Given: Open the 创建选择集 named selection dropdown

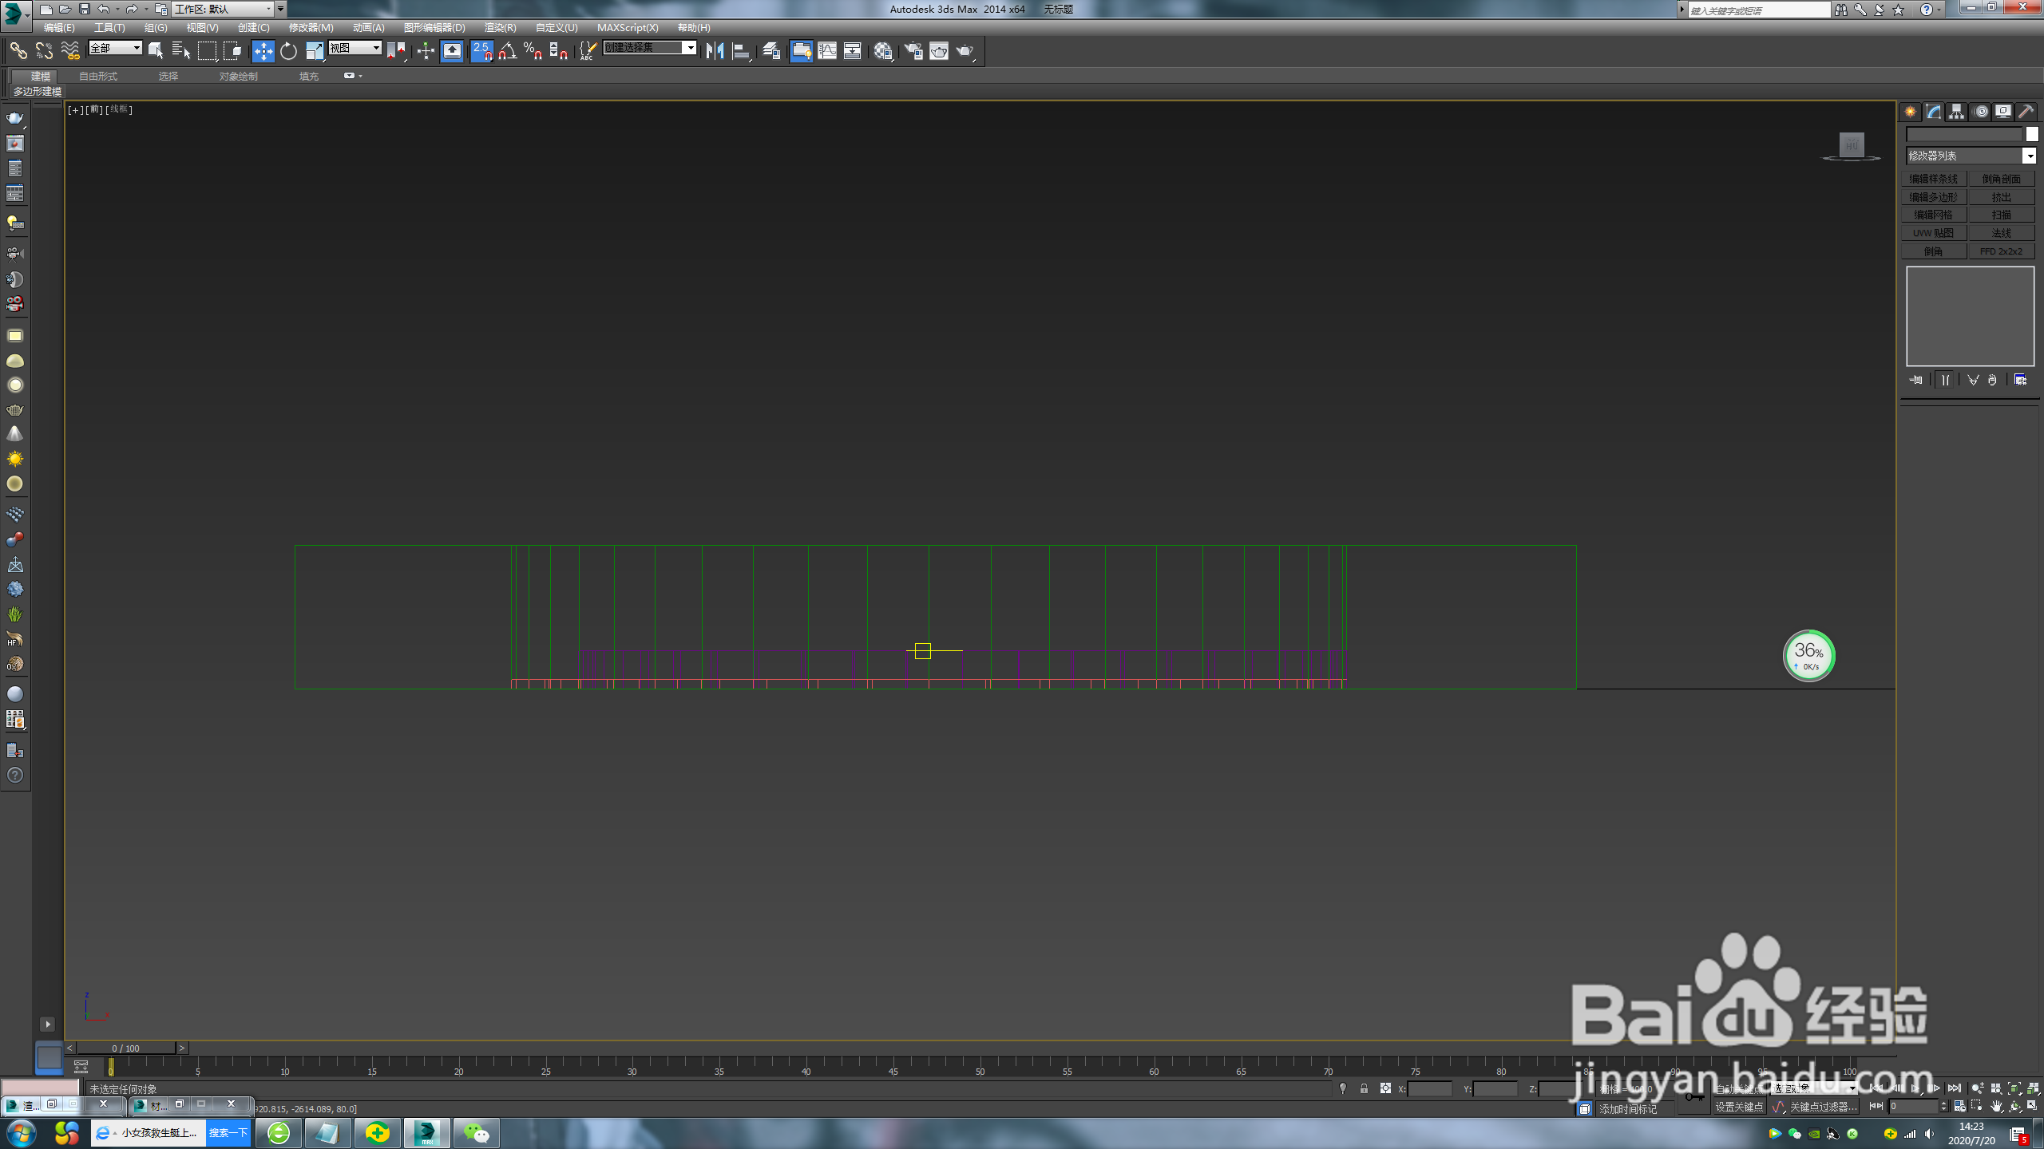Looking at the screenshot, I should click(690, 48).
